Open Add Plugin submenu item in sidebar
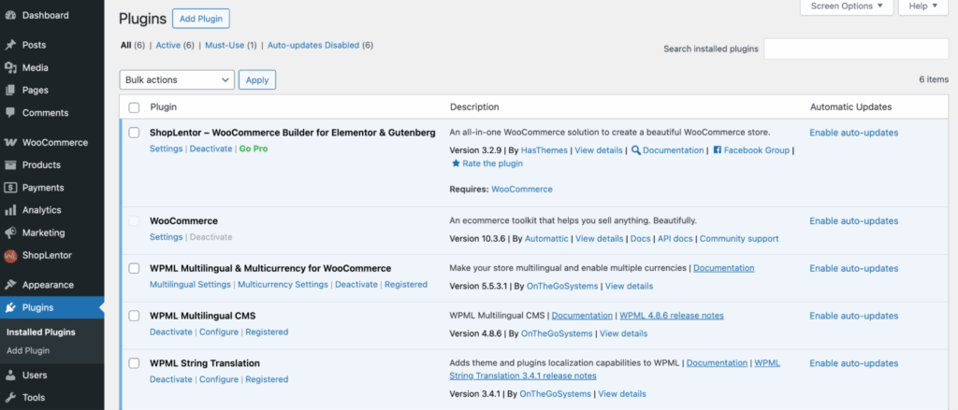The height and width of the screenshot is (410, 958). (28, 351)
